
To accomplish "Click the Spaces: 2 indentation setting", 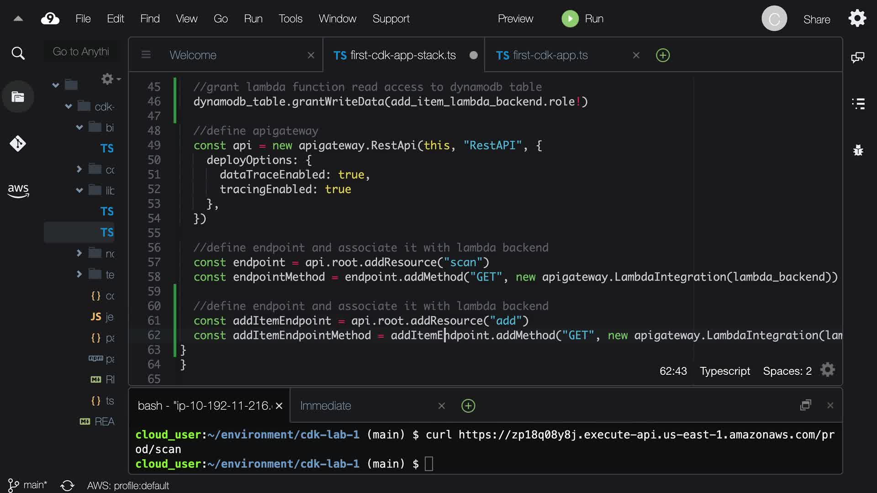I will pyautogui.click(x=787, y=371).
